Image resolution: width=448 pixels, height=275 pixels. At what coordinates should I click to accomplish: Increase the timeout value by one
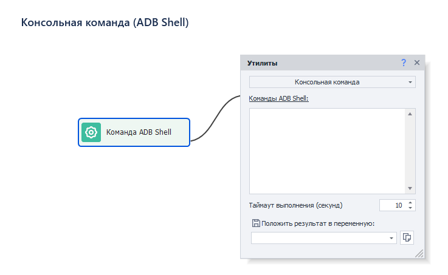411,202
